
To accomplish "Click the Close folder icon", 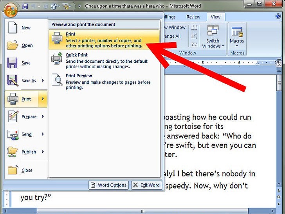I will pos(13,170).
